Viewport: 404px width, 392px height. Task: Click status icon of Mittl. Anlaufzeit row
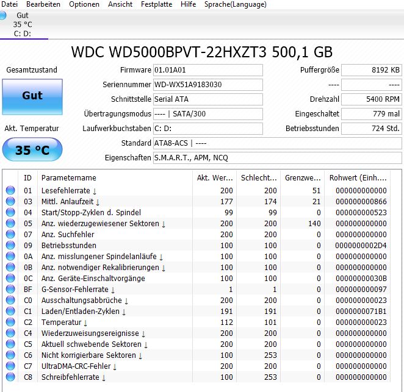(10, 201)
